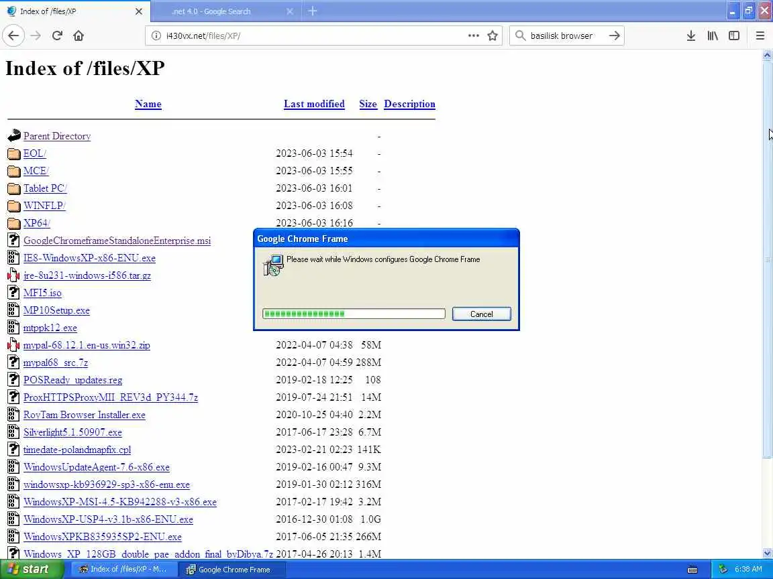Click the jre-8u231 archive file icon
The image size is (773, 579).
pos(14,275)
